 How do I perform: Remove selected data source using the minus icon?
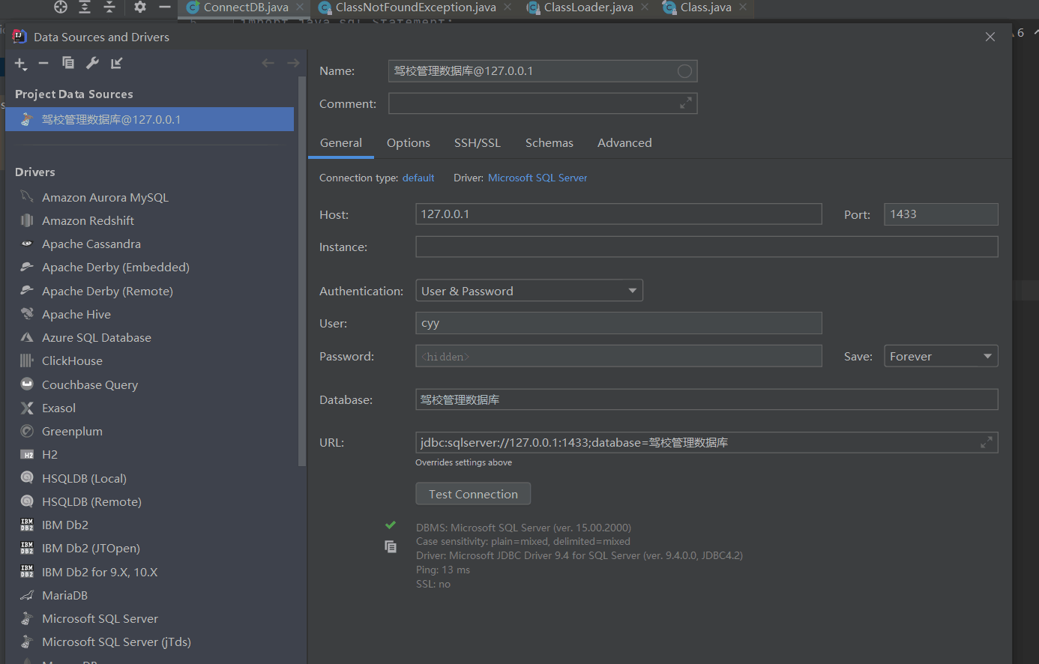(x=43, y=63)
